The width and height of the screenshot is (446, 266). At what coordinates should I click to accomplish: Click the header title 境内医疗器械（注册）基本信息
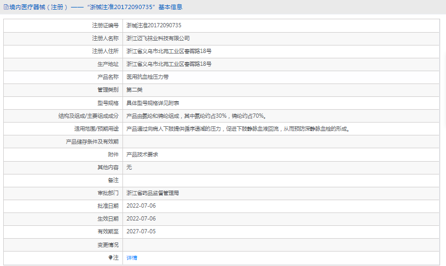click(96, 7)
